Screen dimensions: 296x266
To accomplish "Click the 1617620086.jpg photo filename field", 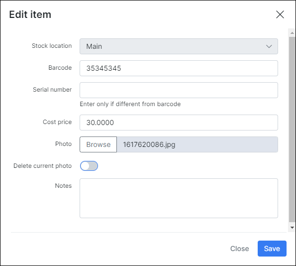I will (197, 144).
